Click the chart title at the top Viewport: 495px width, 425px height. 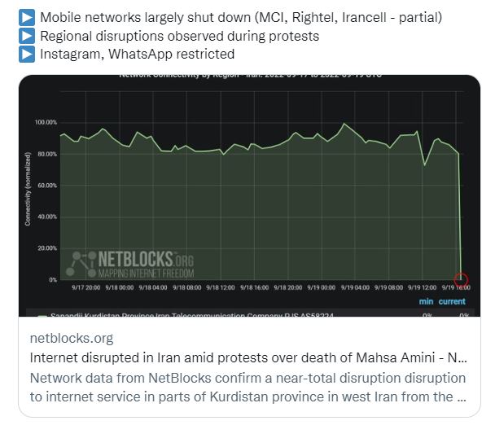pyautogui.click(x=248, y=76)
